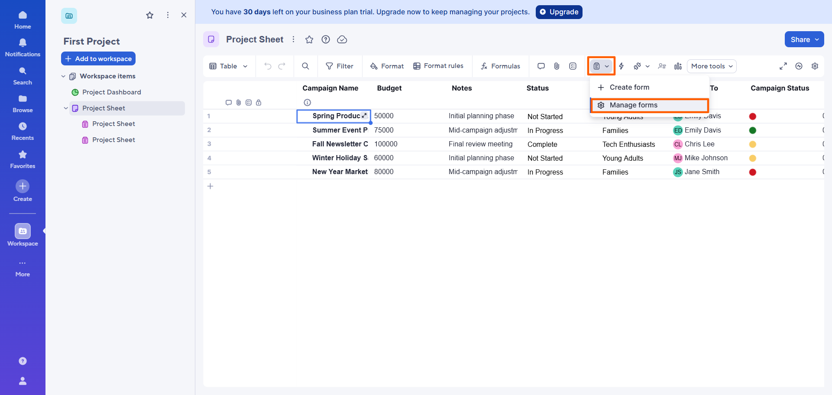This screenshot has width=832, height=395.
Task: Select Budget cell 100000
Action: click(x=408, y=144)
